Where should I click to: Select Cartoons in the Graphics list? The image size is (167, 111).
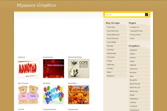click(134, 106)
